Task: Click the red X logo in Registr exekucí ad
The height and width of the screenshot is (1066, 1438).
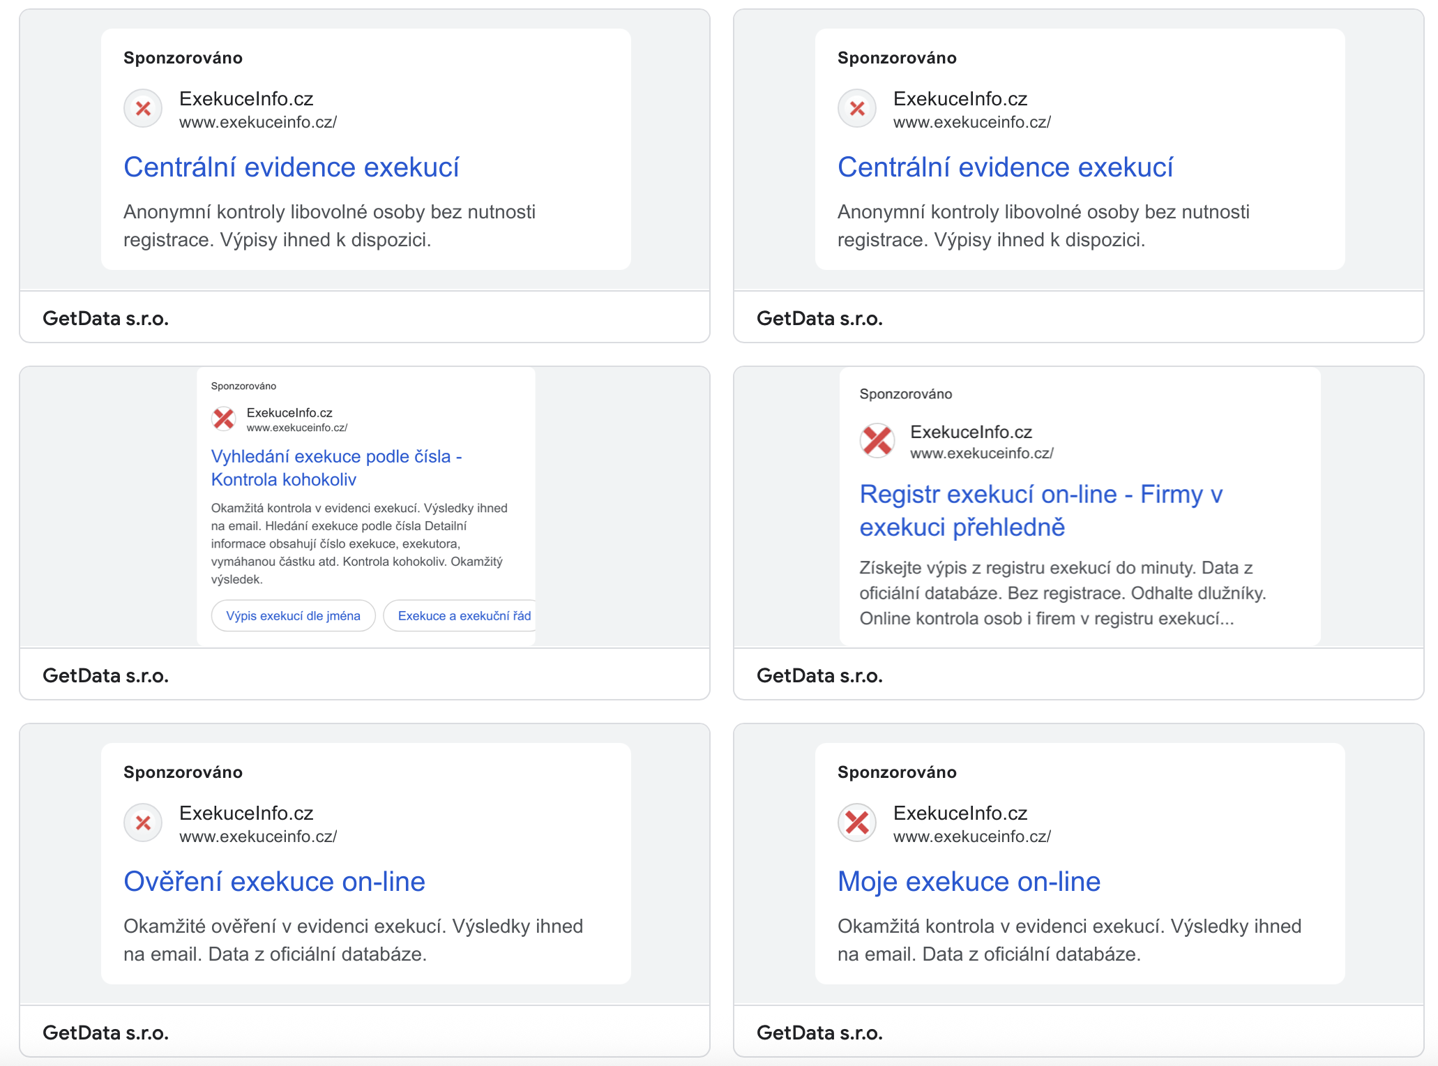Action: (877, 441)
